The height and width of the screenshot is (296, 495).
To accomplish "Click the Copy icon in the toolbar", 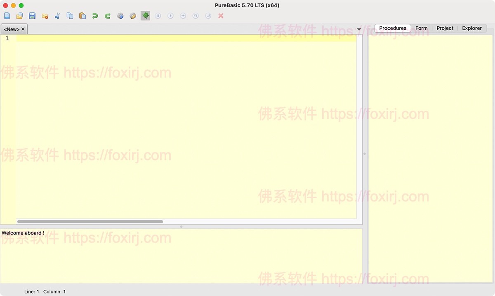I will 70,16.
